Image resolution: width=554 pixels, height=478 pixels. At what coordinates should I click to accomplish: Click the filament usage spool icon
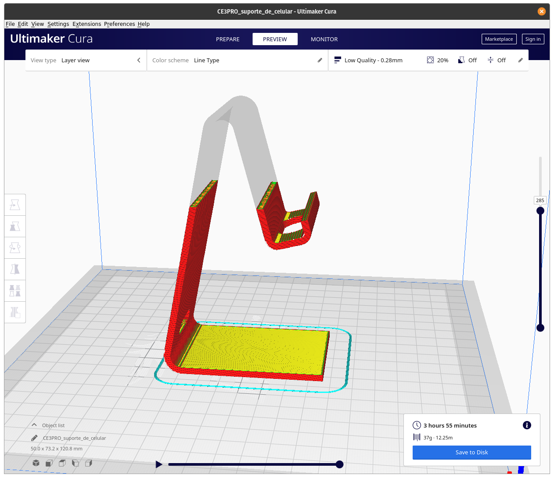coord(417,437)
